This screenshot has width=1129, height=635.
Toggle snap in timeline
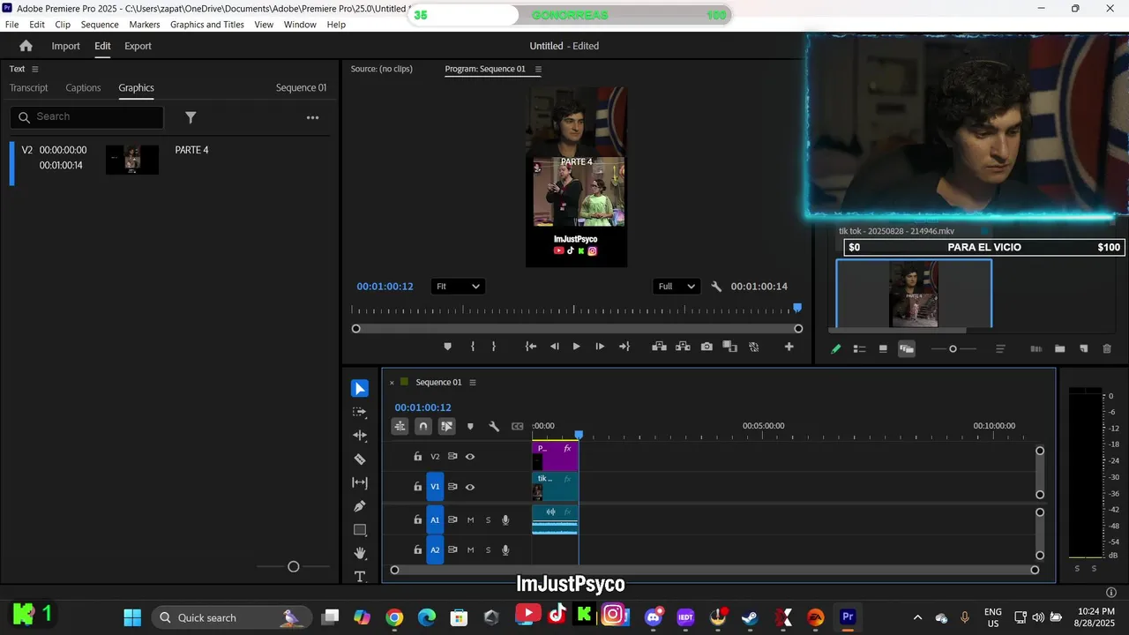pos(423,426)
